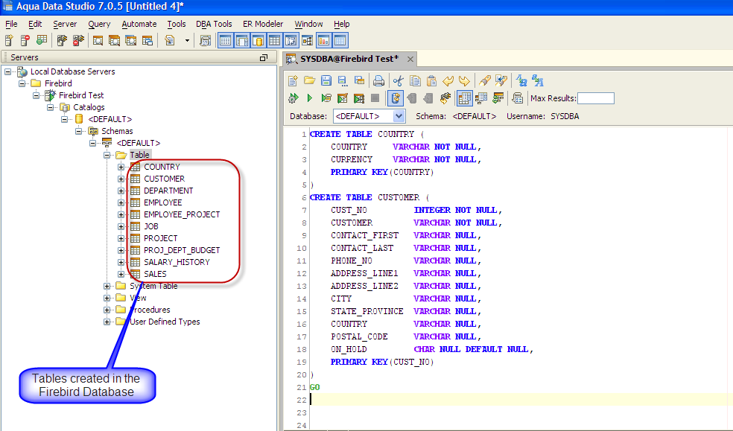Click the Open folder icon in editor toolbar
The height and width of the screenshot is (431, 733).
tap(309, 80)
